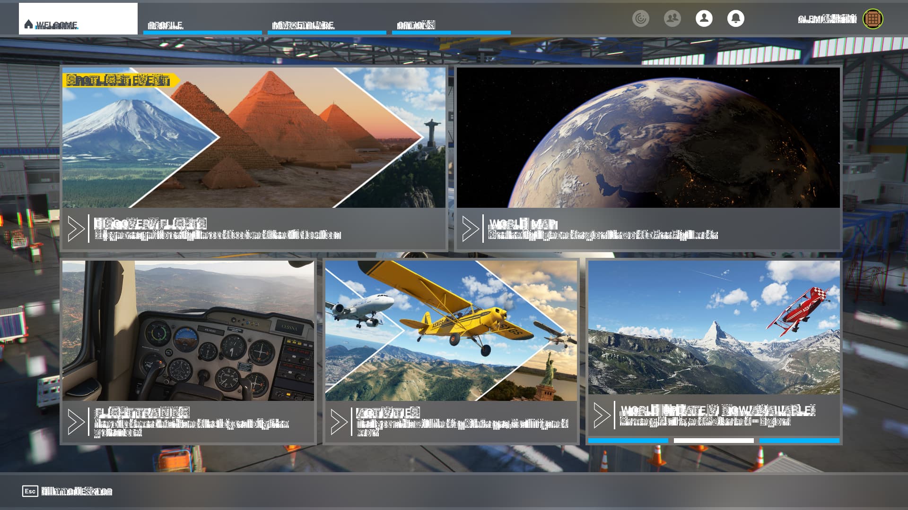Open your account via the person icon
The image size is (908, 510).
pos(704,19)
